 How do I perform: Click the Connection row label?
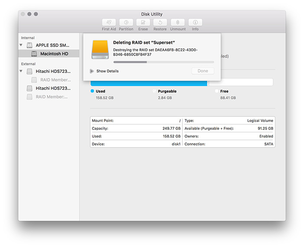point(195,144)
